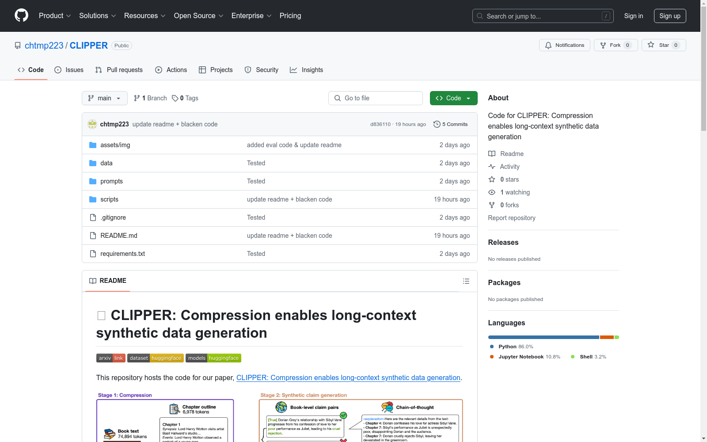This screenshot has height=442, width=707.
Task: Open the GitHub homepage logo
Action: [21, 15]
